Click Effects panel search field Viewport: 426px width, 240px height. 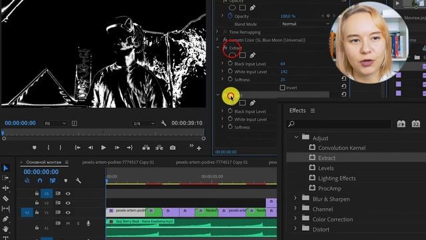tap(339, 124)
